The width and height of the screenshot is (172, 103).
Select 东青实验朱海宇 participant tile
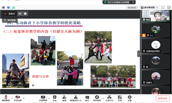156,46
